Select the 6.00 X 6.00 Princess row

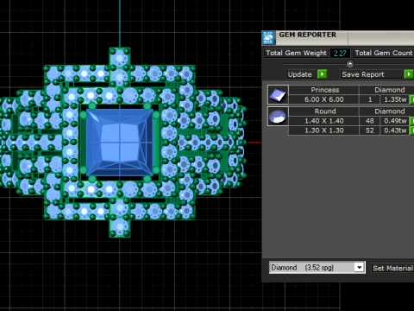351,99
